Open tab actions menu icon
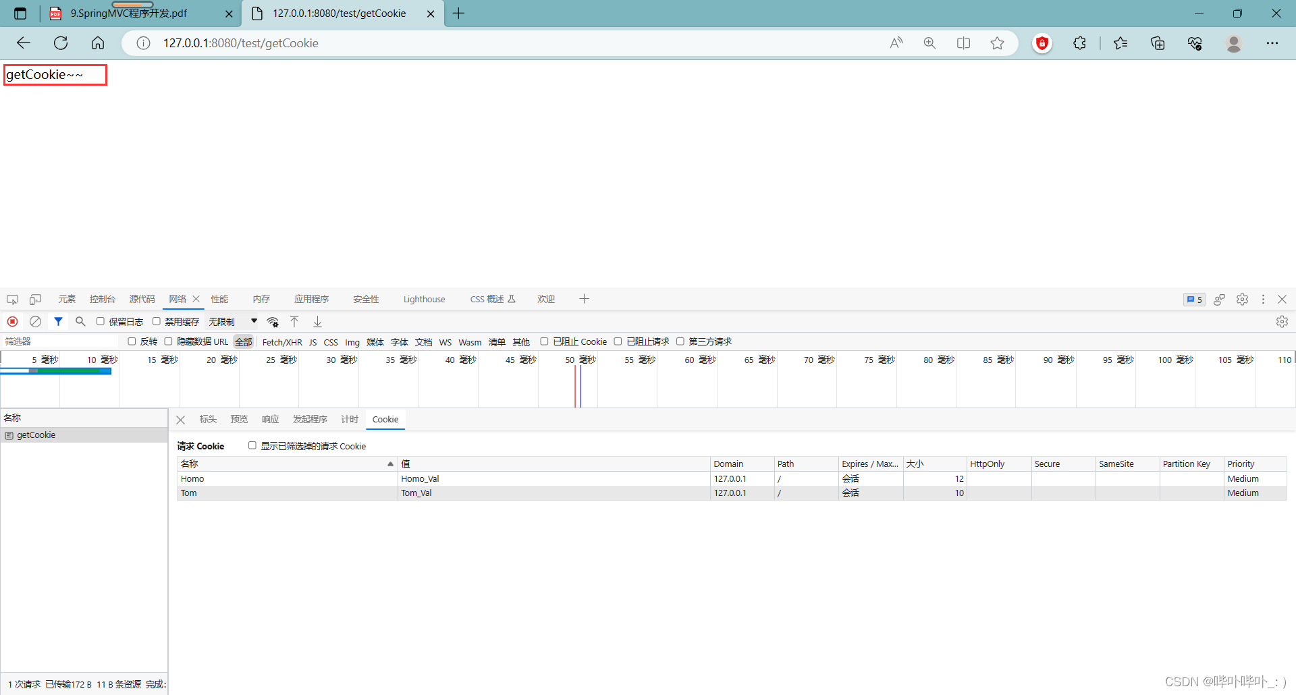Screen dimensions: 1296x695 [x=20, y=13]
